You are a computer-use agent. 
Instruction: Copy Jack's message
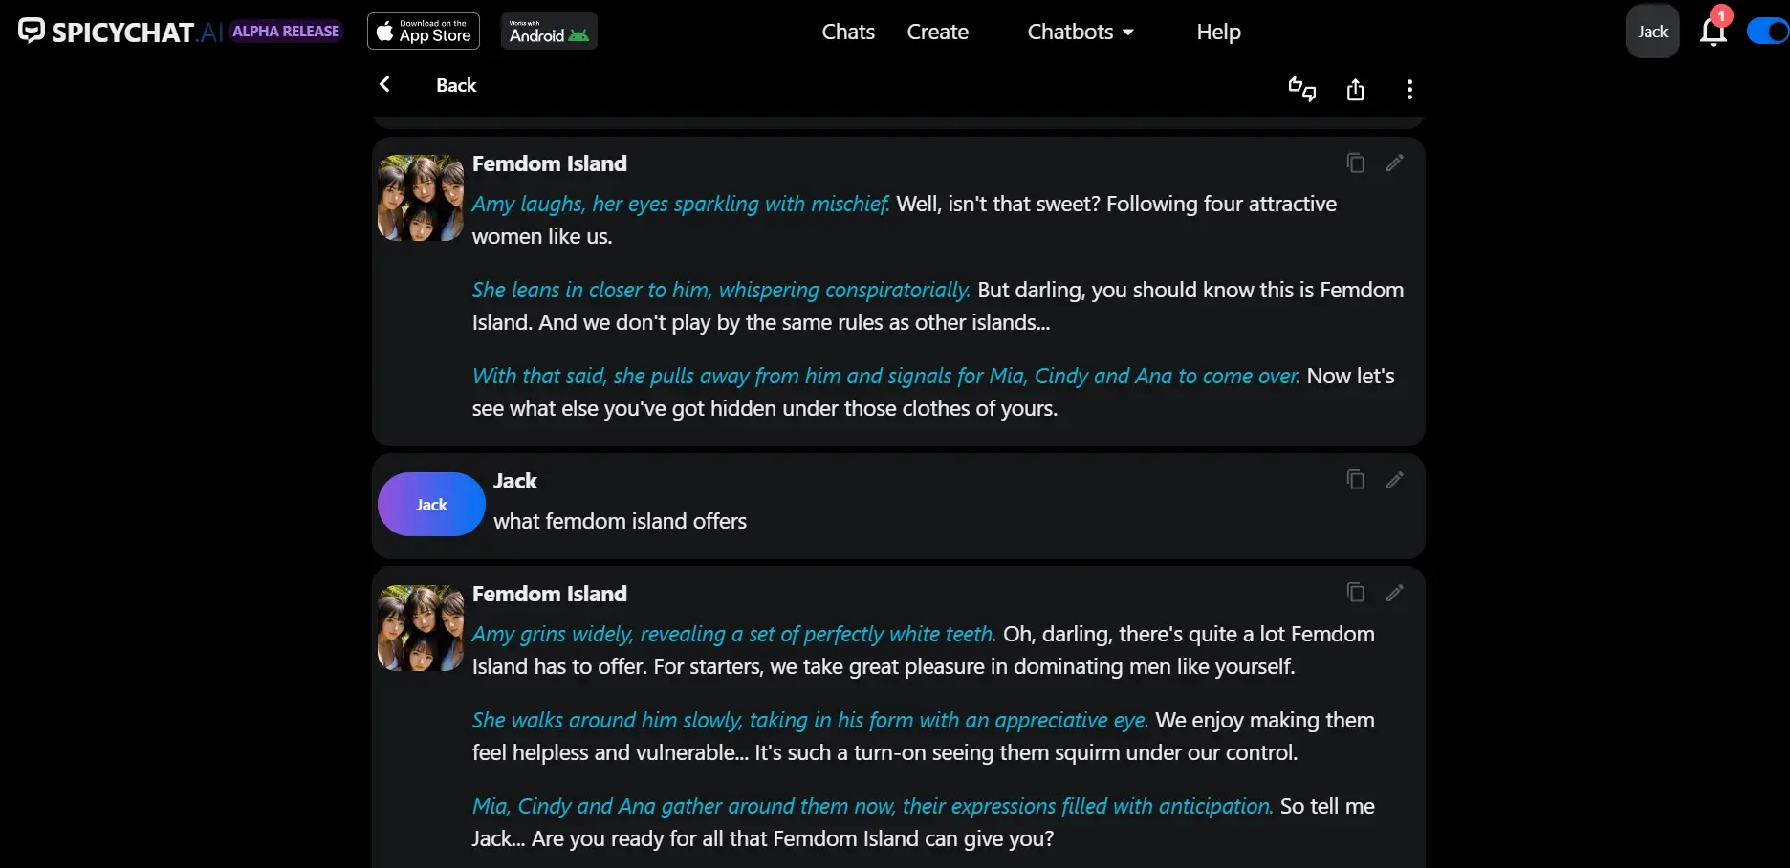pyautogui.click(x=1355, y=479)
